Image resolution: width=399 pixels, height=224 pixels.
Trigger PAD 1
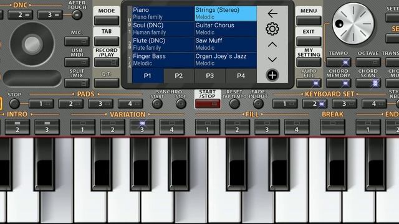[41, 104]
